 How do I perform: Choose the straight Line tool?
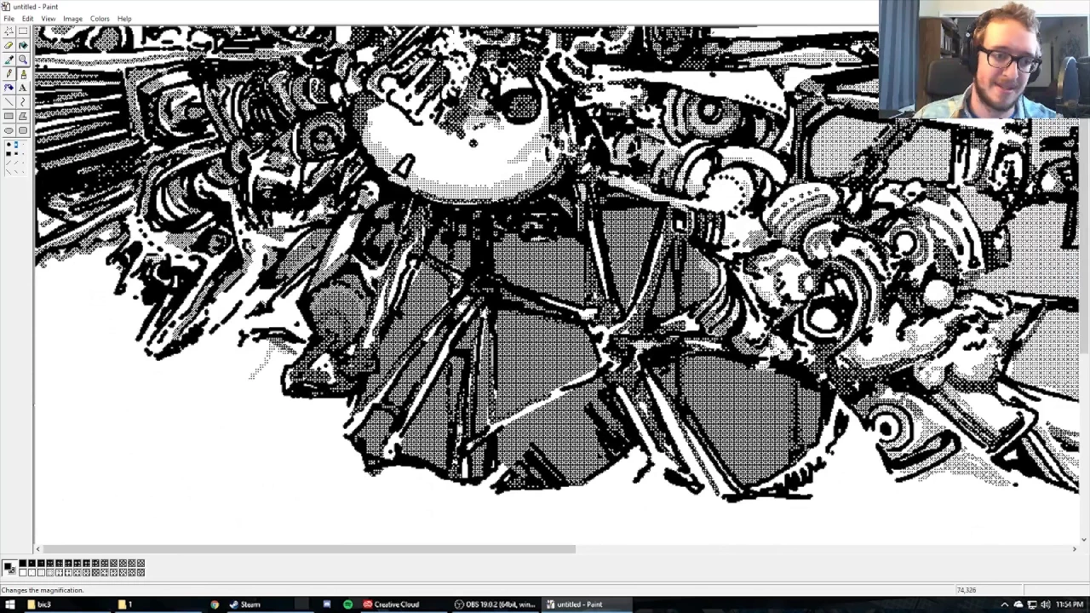tap(9, 102)
